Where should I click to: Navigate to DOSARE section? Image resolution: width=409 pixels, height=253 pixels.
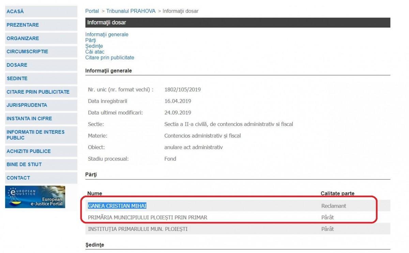pos(17,65)
